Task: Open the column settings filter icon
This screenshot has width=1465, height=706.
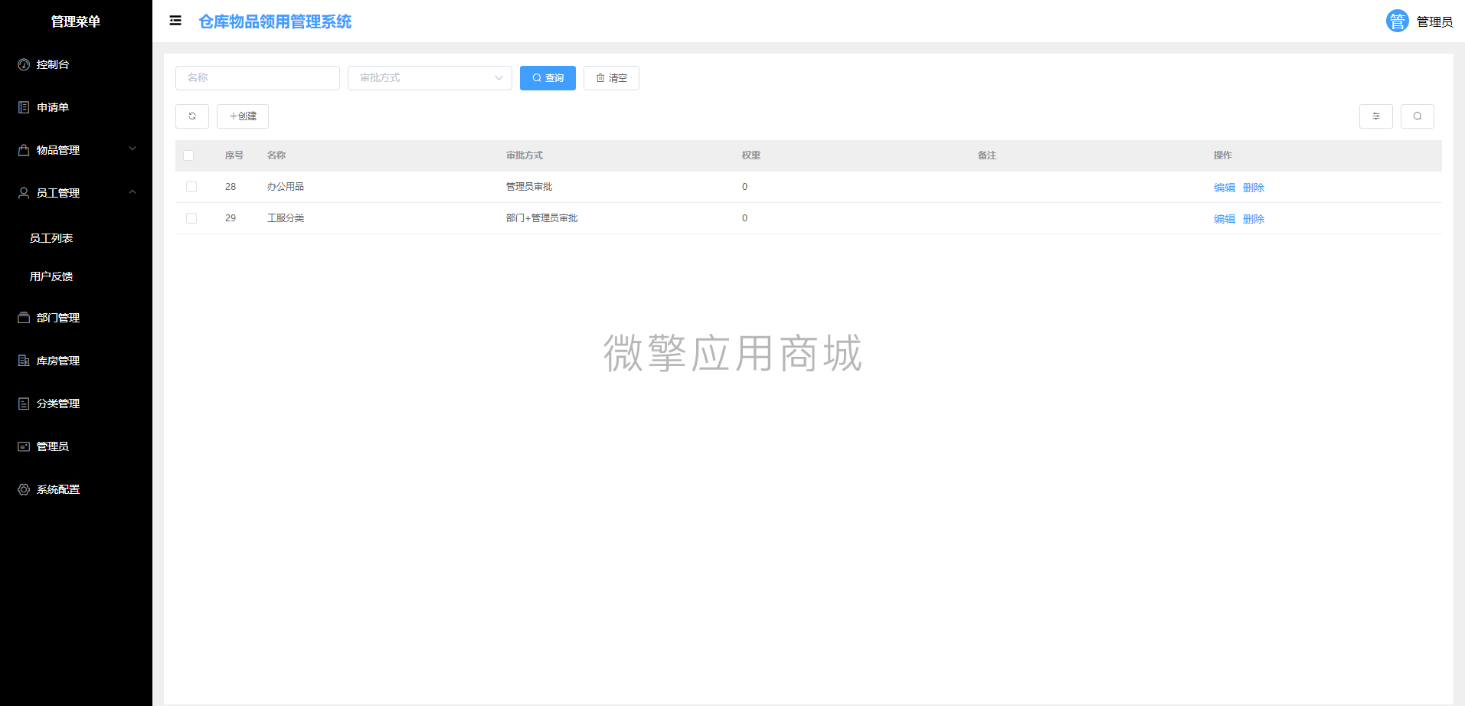Action: (1376, 116)
